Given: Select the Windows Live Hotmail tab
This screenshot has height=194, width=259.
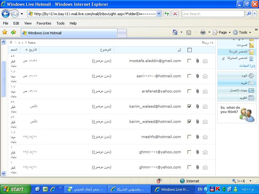Looking at the screenshot, I should (x=69, y=33).
